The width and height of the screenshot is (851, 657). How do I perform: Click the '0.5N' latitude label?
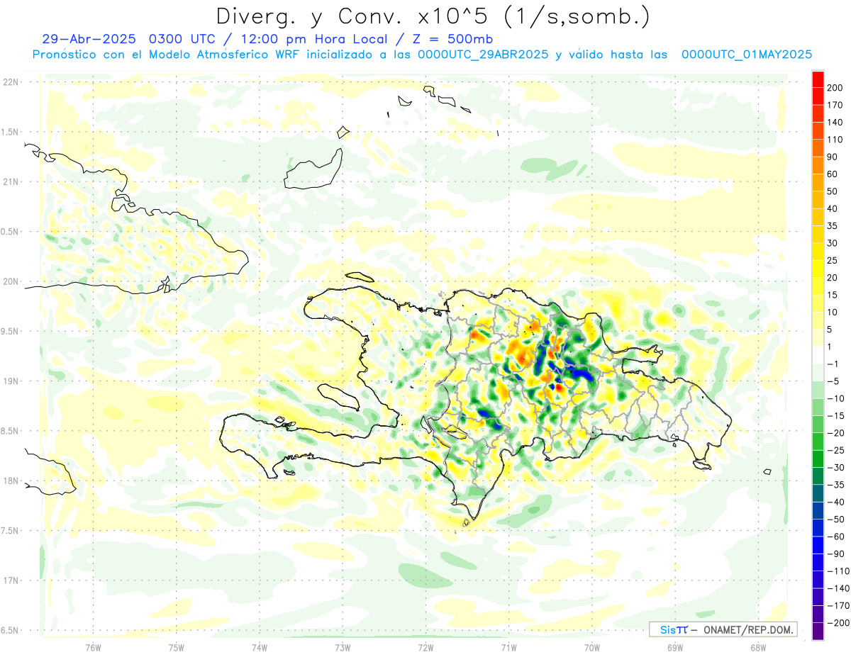[10, 232]
